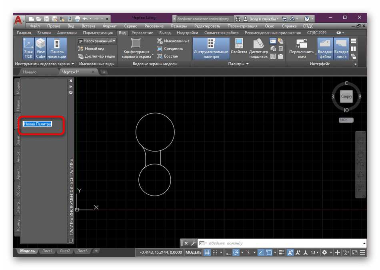Open command line customization wrench icon

tap(192, 243)
